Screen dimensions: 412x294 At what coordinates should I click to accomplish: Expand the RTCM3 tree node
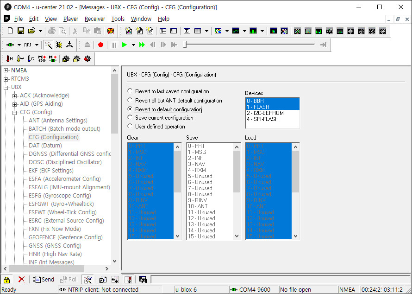click(x=6, y=79)
